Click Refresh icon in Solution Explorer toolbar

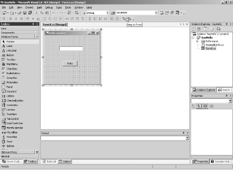pos(205,29)
